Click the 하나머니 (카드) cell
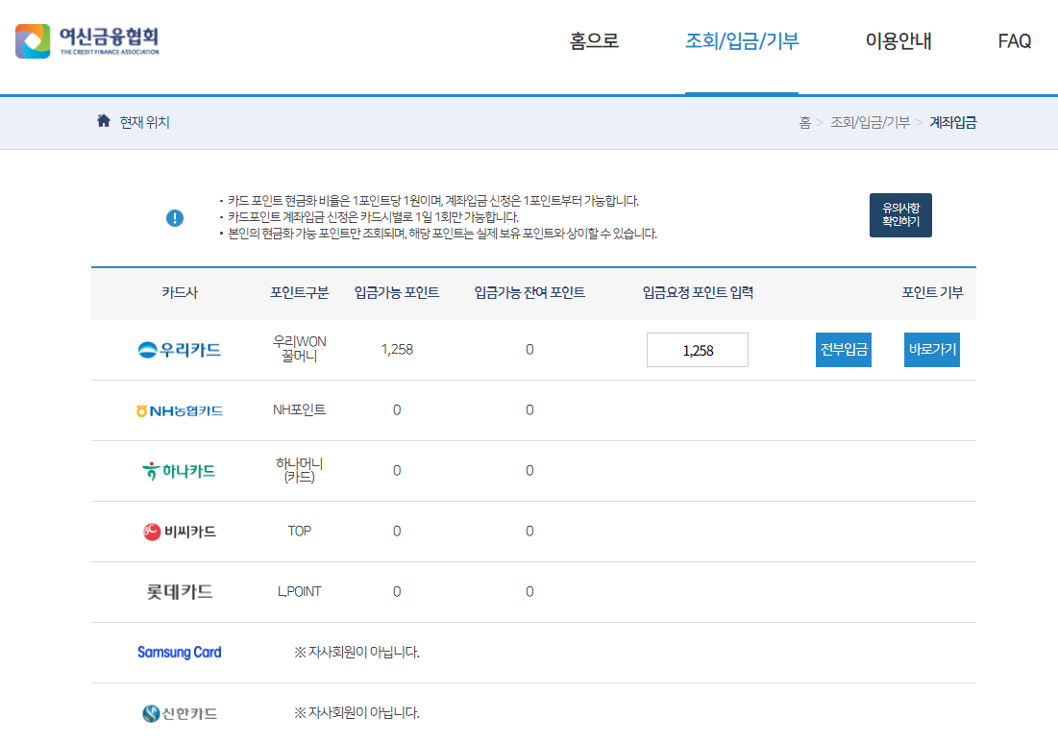The image size is (1058, 743). 300,470
